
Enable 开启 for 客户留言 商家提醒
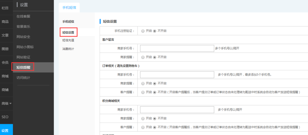pyautogui.click(x=143, y=57)
